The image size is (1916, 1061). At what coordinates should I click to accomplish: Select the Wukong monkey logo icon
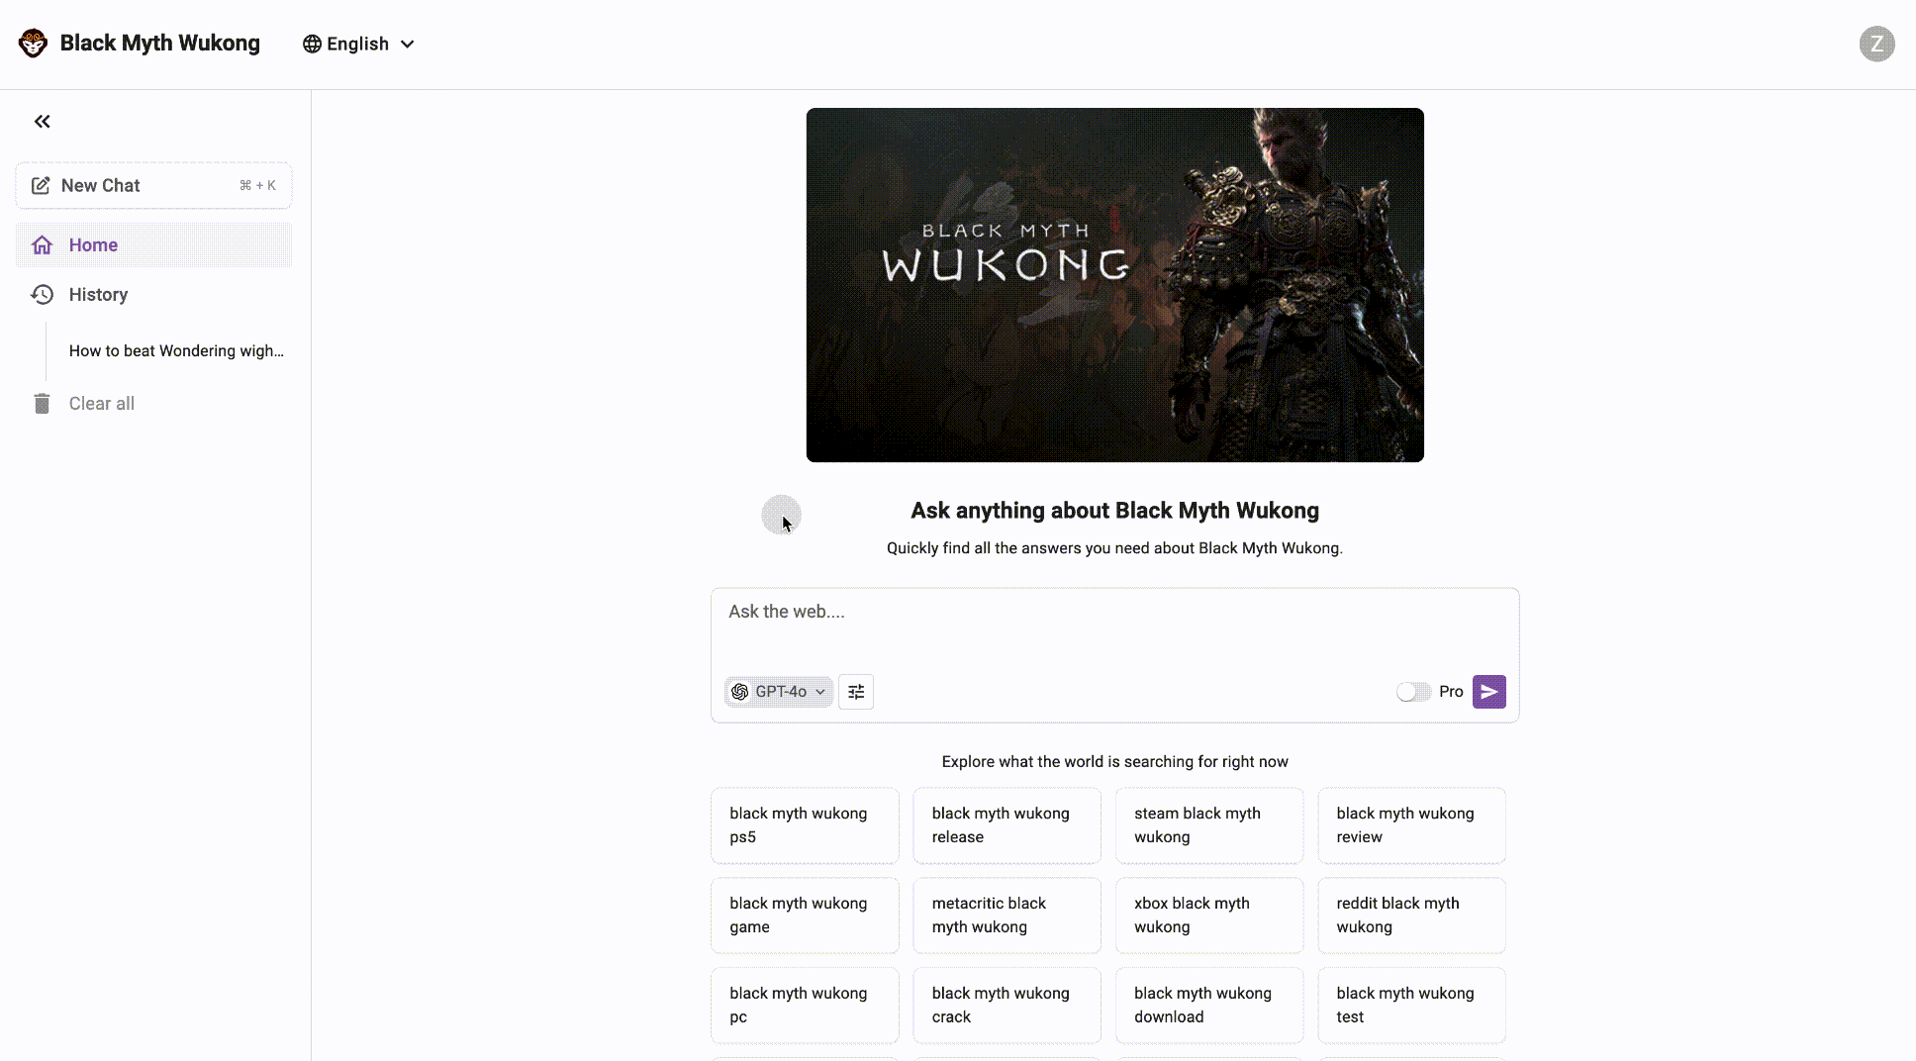(x=33, y=43)
